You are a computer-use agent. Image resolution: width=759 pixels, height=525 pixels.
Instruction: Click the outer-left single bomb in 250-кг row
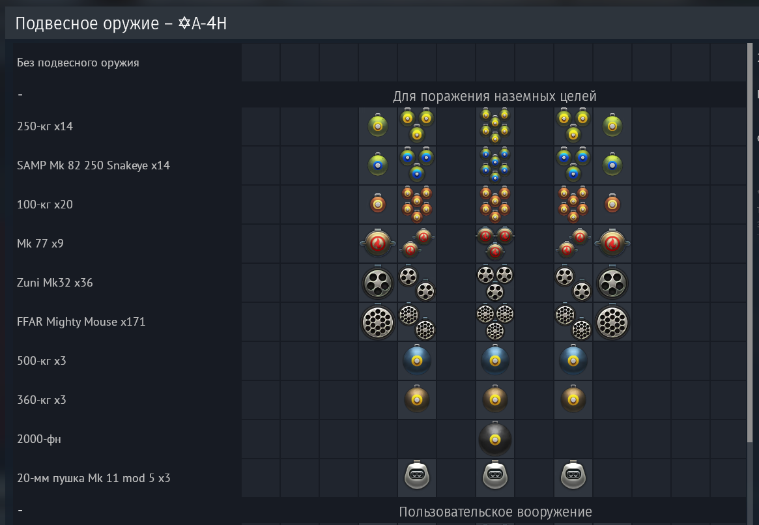(x=378, y=125)
